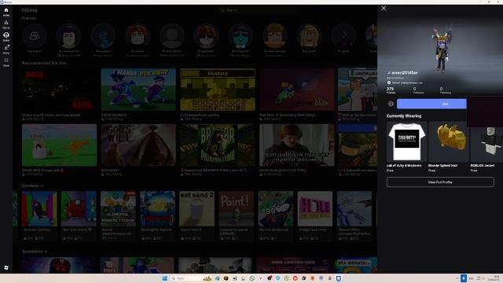Click the 375 Friends count
503x283 pixels.
391,90
